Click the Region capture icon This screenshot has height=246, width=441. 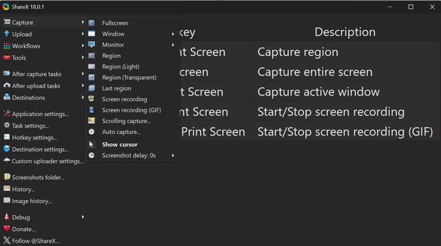pyautogui.click(x=91, y=55)
